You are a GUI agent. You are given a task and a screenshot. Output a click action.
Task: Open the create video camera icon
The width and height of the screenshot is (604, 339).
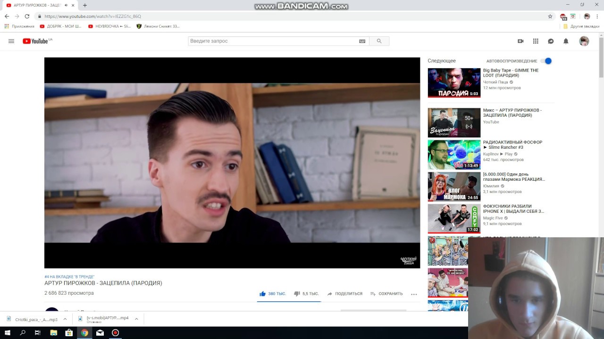click(520, 41)
